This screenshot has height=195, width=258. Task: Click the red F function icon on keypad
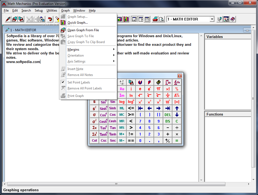click(149, 82)
